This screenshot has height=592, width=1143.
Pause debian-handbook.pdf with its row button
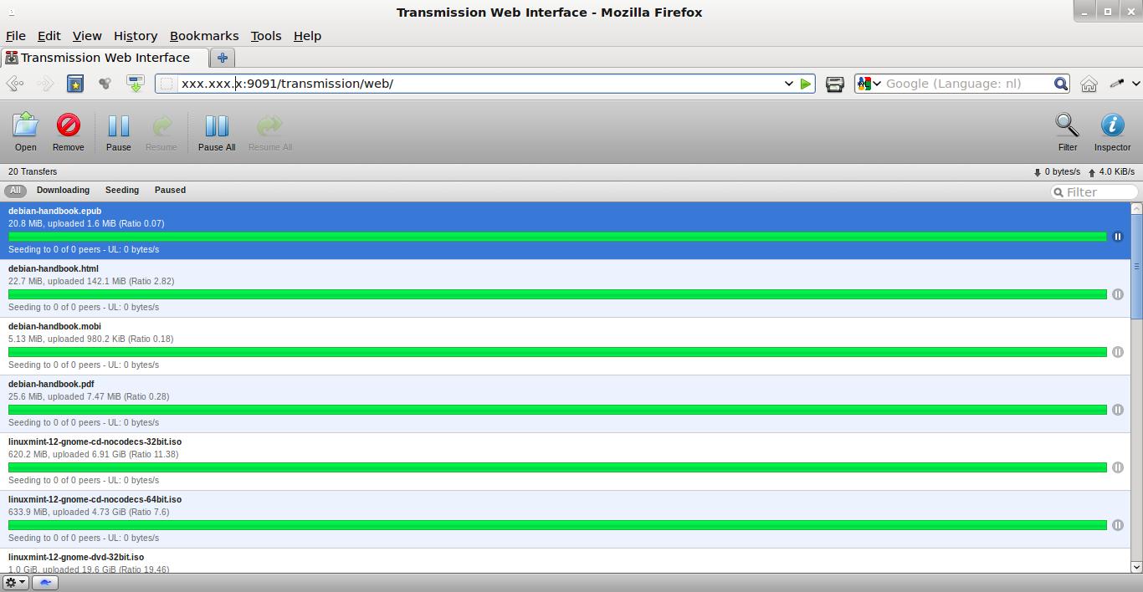tap(1117, 410)
